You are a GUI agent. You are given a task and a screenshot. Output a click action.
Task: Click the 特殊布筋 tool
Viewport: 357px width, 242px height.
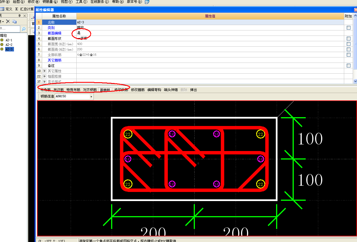pos(74,90)
